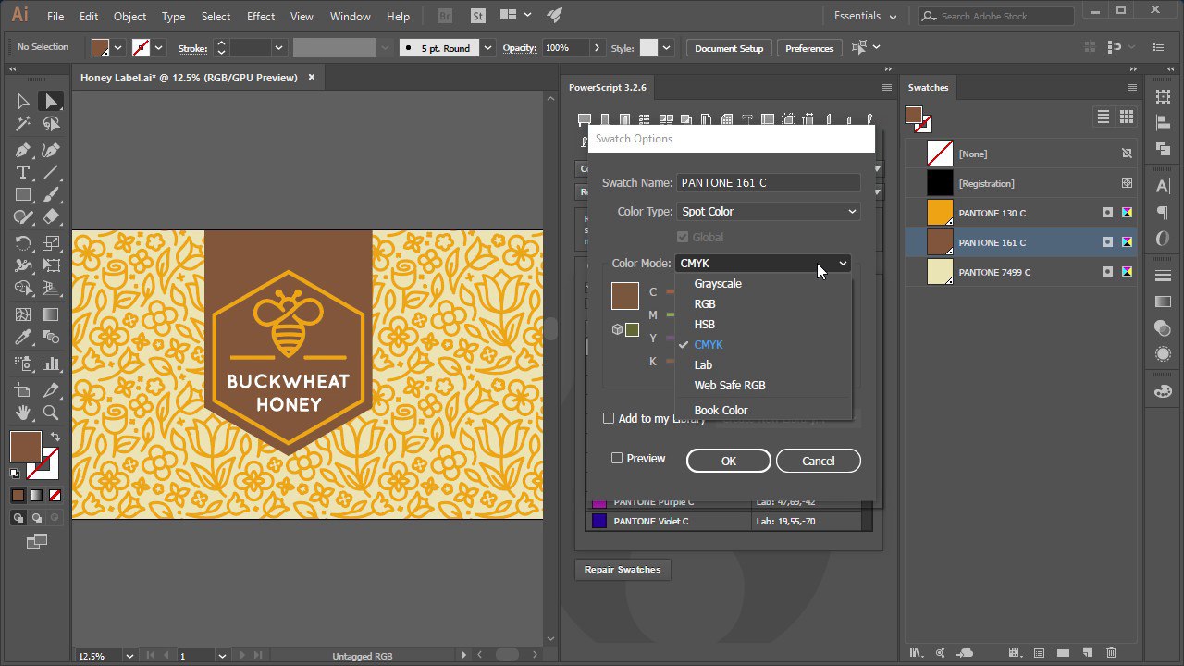
Task: Choose HSB from Color Mode list
Action: 705,325
